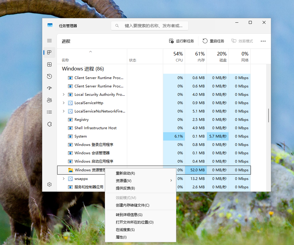Click the LocalServiceNoNetworkFirewall gear icon
Screen dimensions: 294x245
click(x=70, y=111)
